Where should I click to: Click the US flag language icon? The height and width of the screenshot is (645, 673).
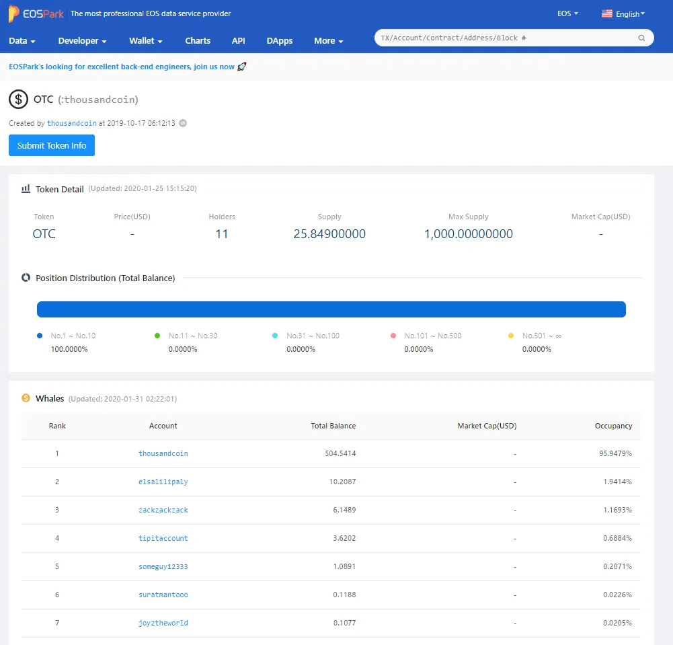tap(607, 13)
